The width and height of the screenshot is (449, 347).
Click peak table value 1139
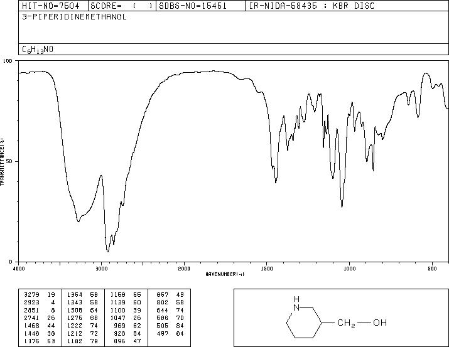tap(117, 302)
